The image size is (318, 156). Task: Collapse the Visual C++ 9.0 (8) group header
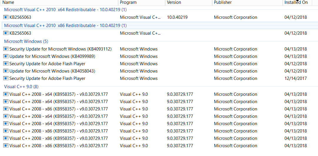point(21,87)
